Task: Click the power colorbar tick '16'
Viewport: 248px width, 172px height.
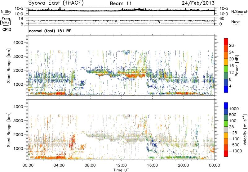Action: (x=231, y=66)
